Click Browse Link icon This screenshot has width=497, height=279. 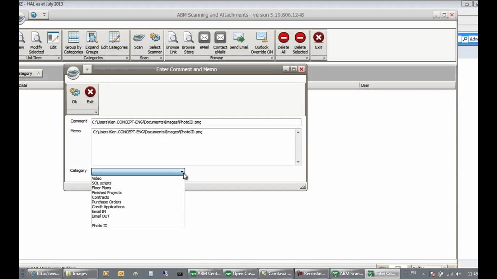pos(172,43)
